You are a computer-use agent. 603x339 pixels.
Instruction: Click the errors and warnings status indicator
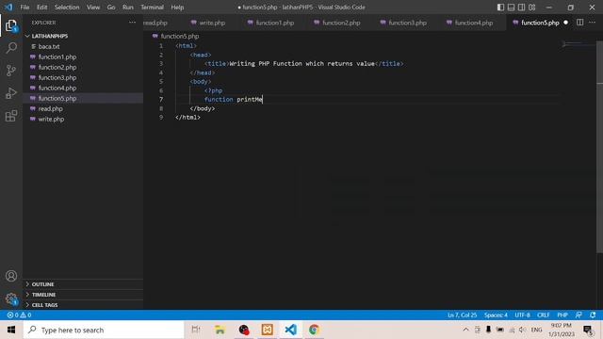(19, 315)
